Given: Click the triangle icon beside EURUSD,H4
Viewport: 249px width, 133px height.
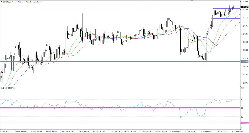Looking at the screenshot, I should pyautogui.click(x=1, y=2).
